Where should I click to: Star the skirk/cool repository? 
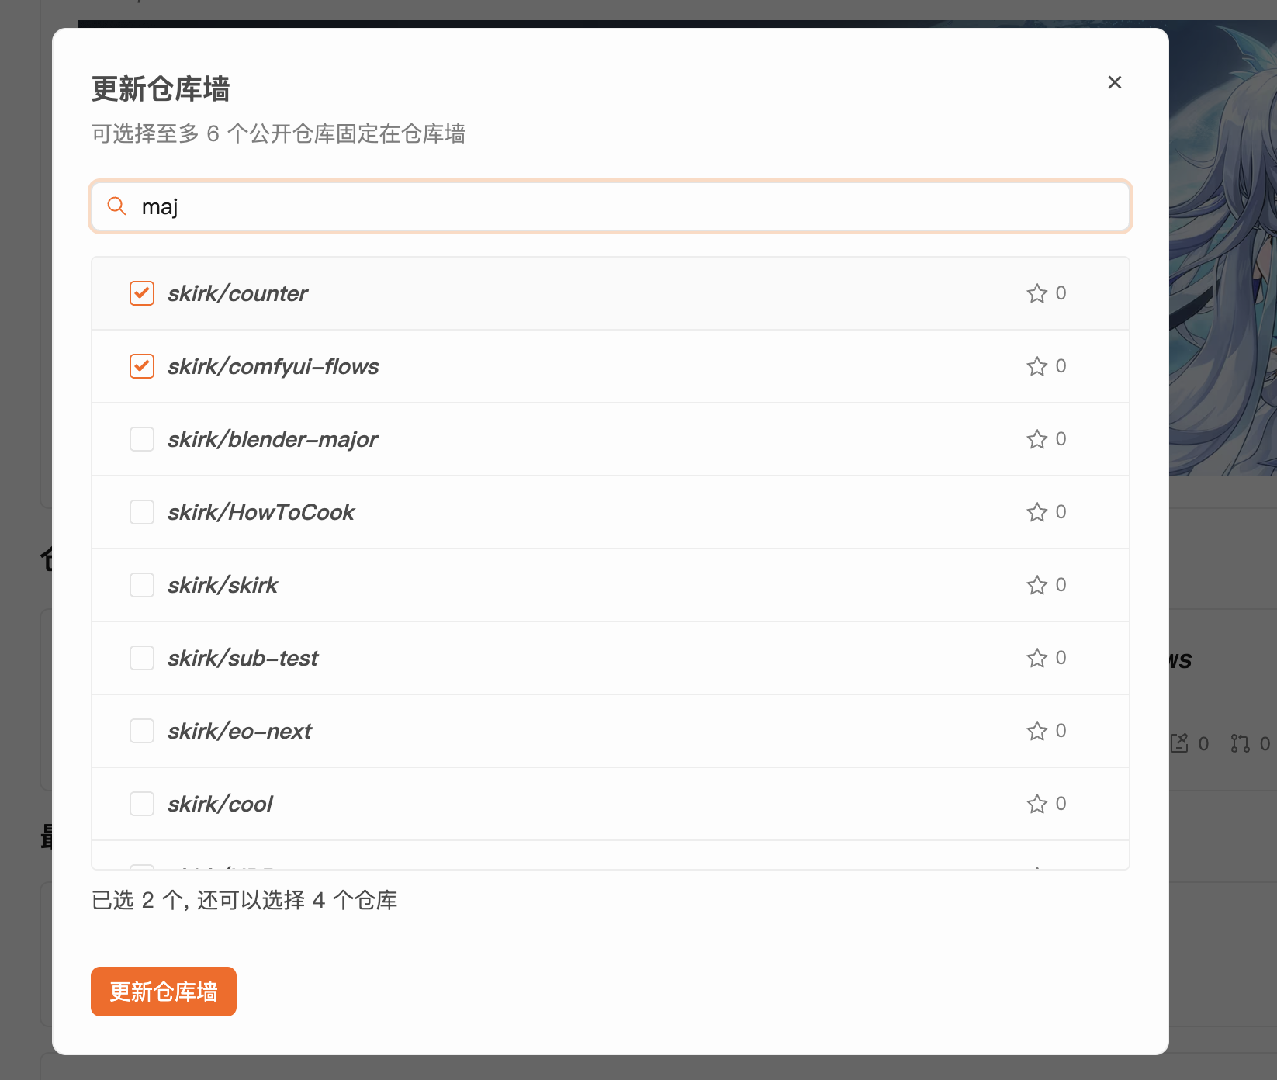[x=1036, y=804]
